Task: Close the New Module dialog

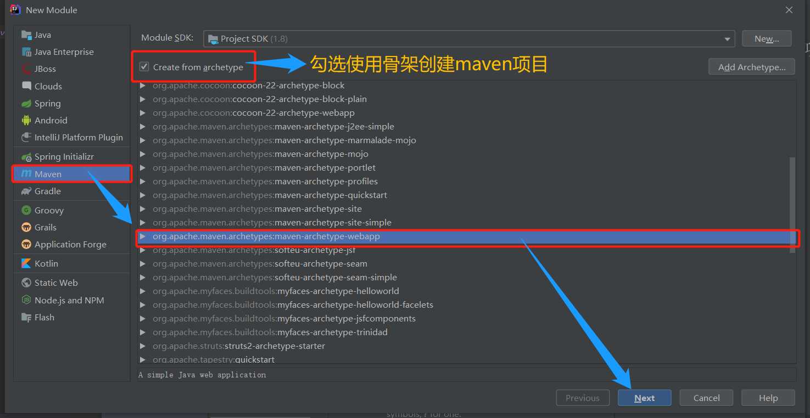Action: 789,10
